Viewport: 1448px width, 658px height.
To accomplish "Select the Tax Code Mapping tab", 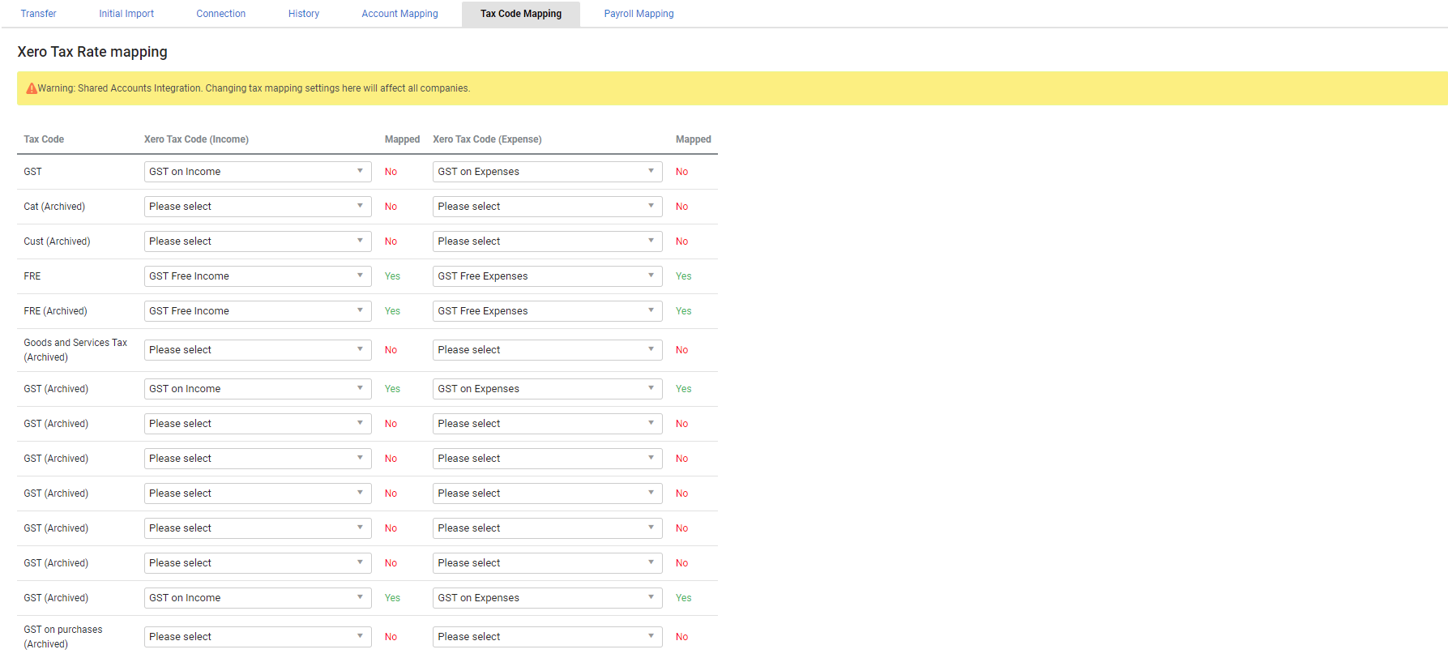I will [x=521, y=14].
